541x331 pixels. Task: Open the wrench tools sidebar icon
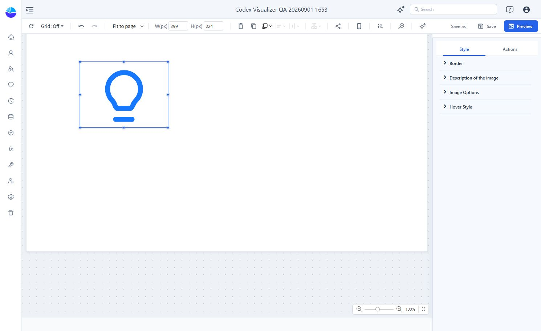tap(11, 165)
